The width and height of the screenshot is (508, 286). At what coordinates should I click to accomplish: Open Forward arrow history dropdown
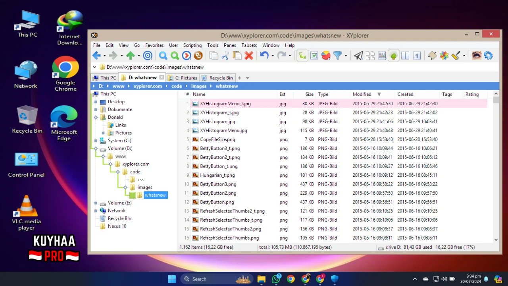pyautogui.click(x=121, y=56)
